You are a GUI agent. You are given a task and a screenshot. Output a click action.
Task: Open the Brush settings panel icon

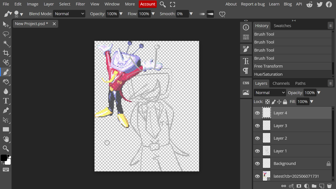pyautogui.click(x=246, y=49)
